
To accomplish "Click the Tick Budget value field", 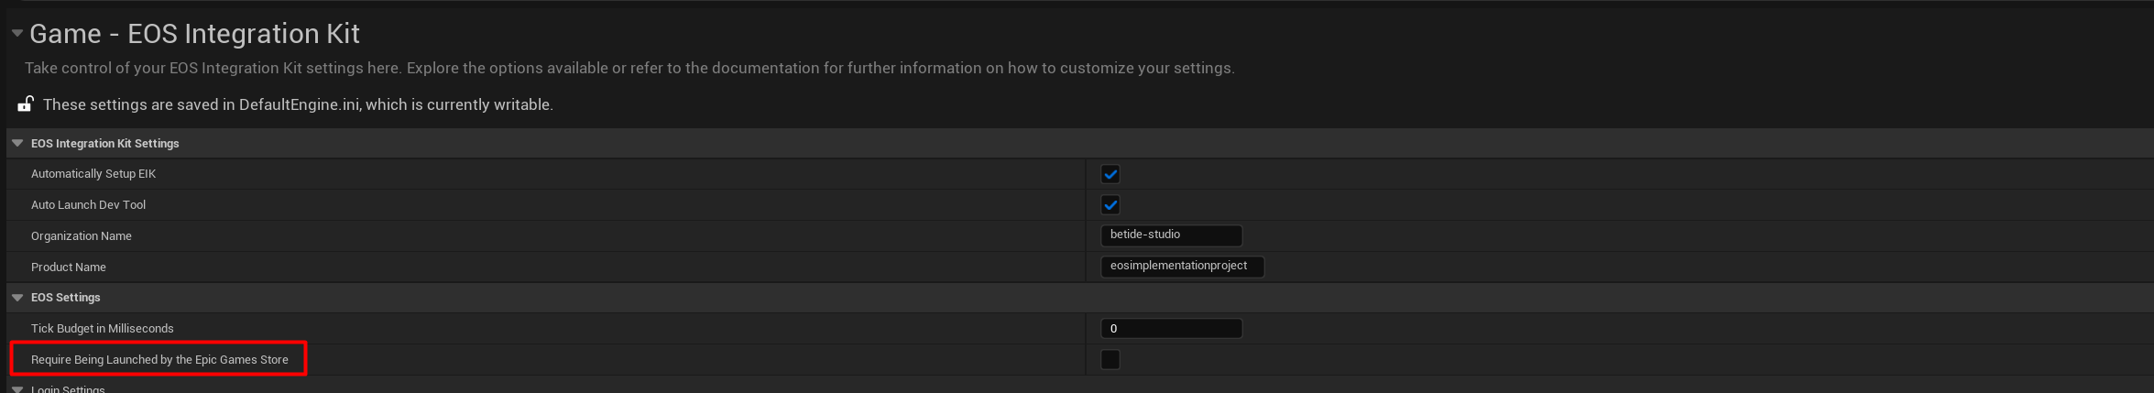I will click(1170, 328).
